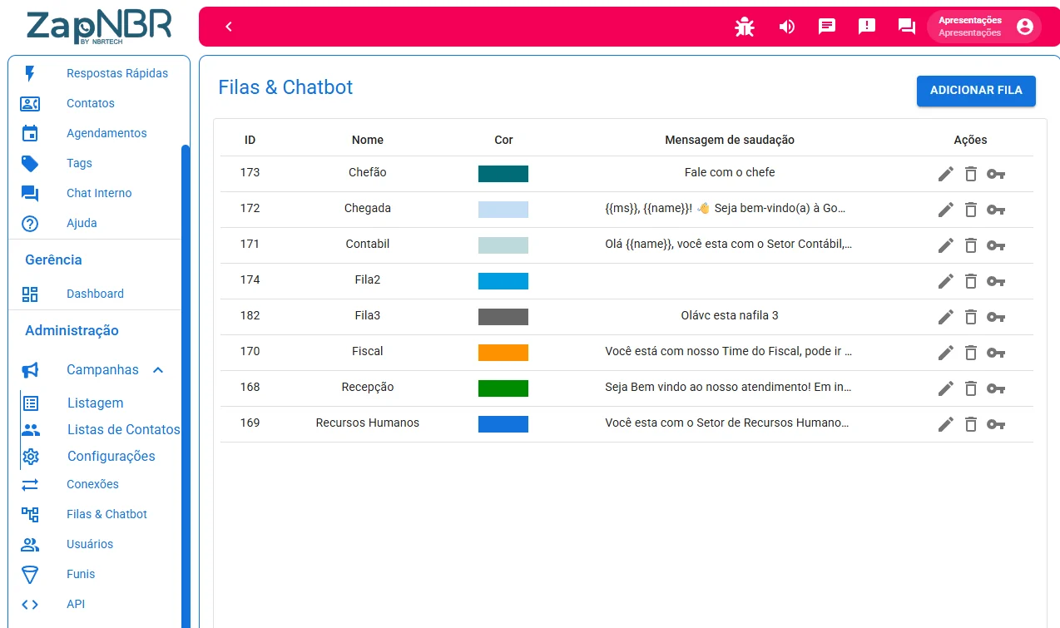Click the Nome column header
The height and width of the screenshot is (628, 1060).
coord(368,140)
